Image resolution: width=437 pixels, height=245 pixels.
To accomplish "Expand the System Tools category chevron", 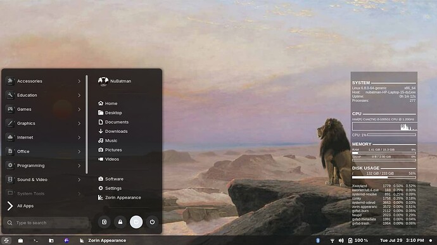I will click(79, 194).
